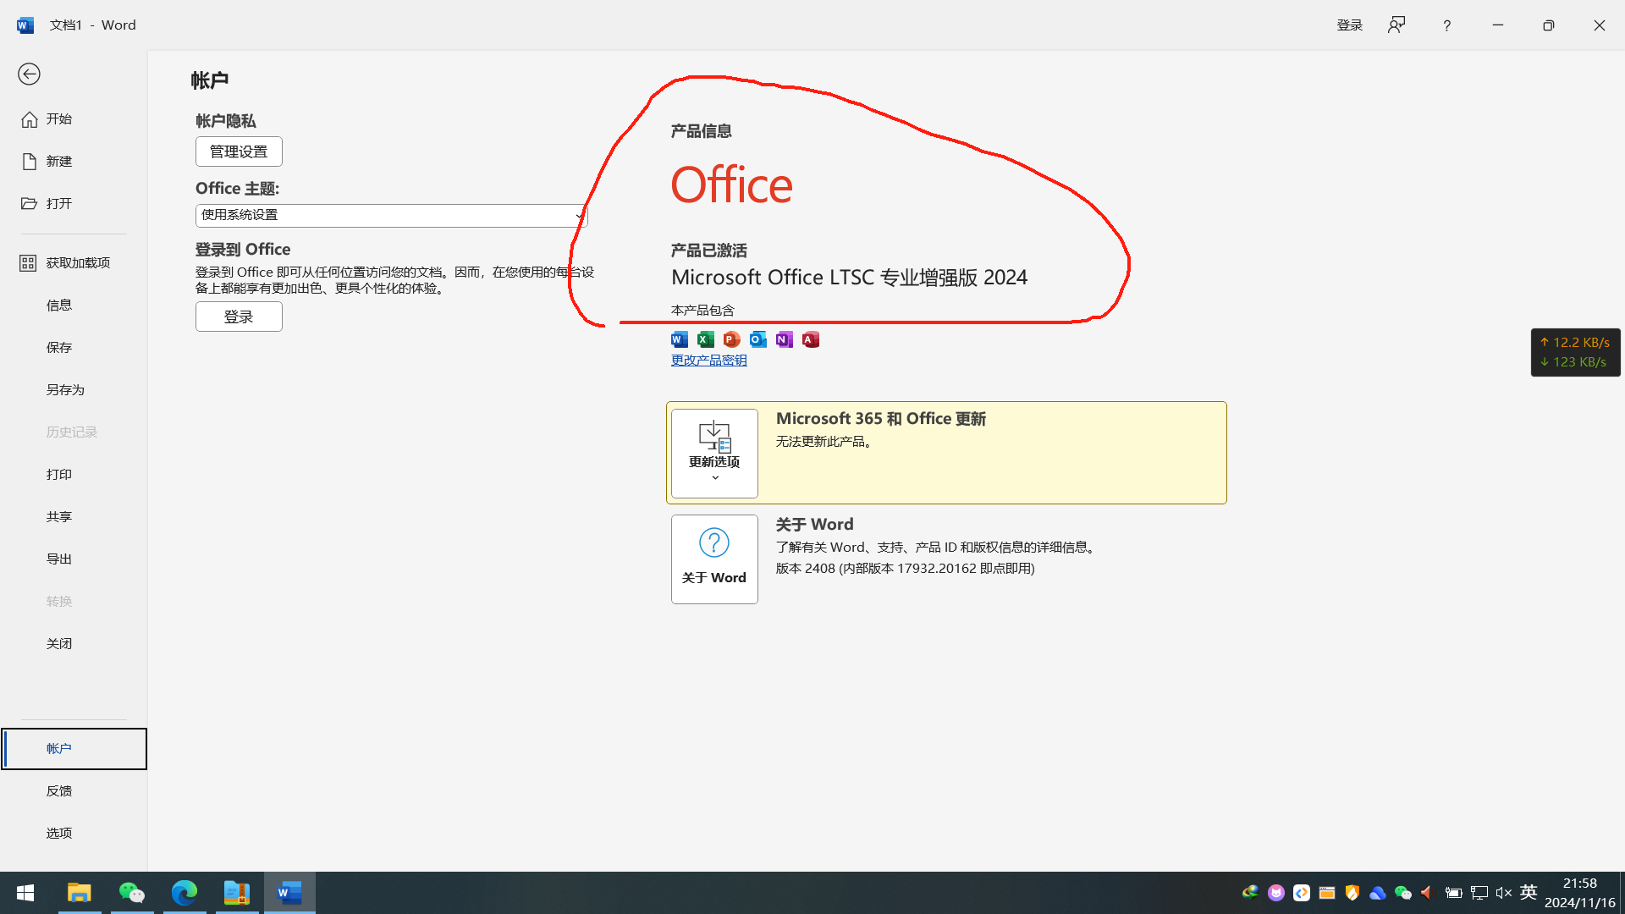
Task: Click the Excel product icon
Action: pos(706,339)
